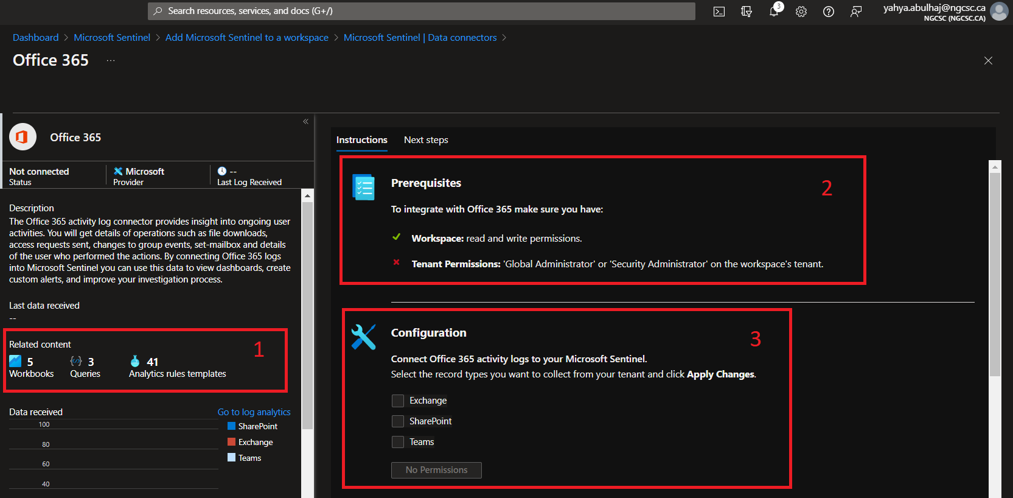Click the 41 Analytics rules templates count

point(153,362)
